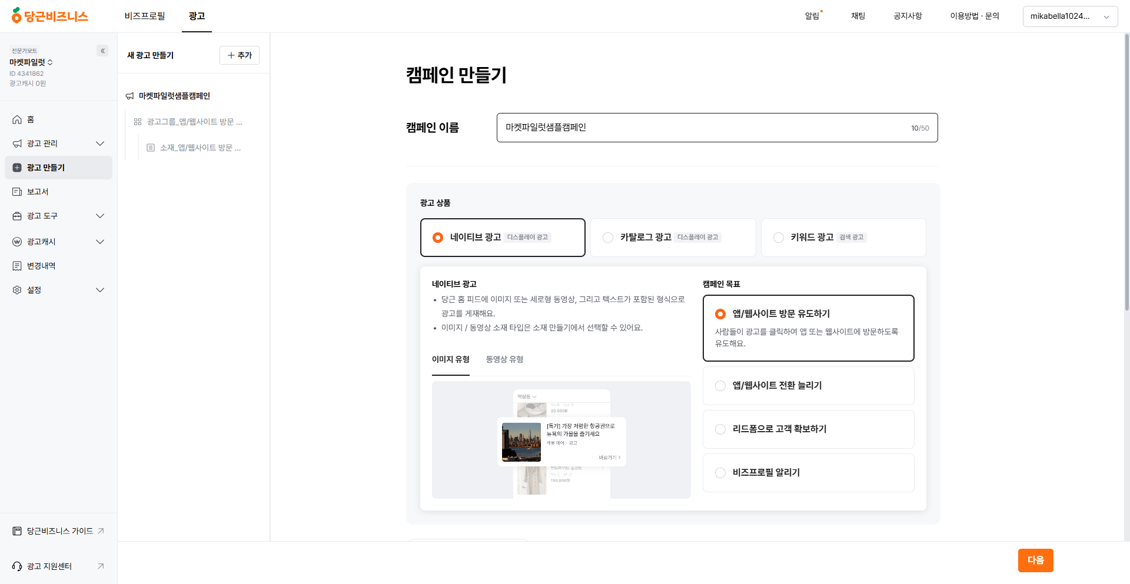Screen dimensions: 1130x584
Task: Click the document icon of 소재 item
Action: click(151, 148)
